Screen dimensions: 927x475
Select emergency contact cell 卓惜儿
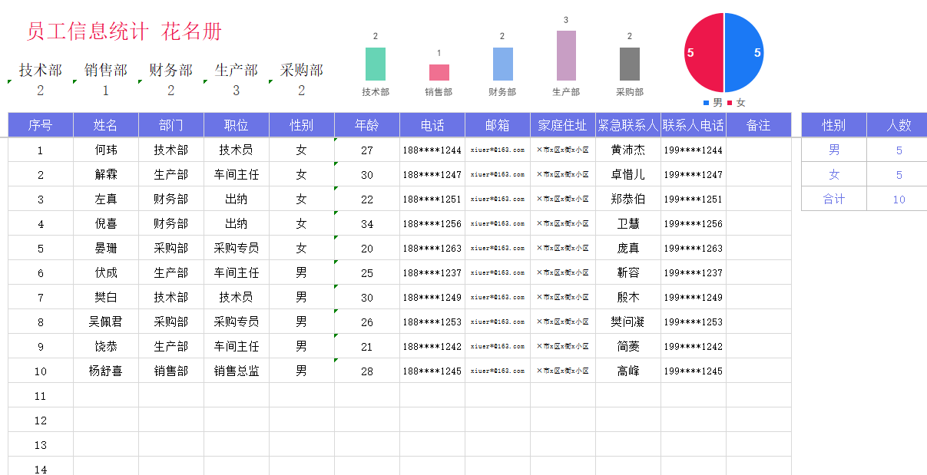pyautogui.click(x=628, y=175)
